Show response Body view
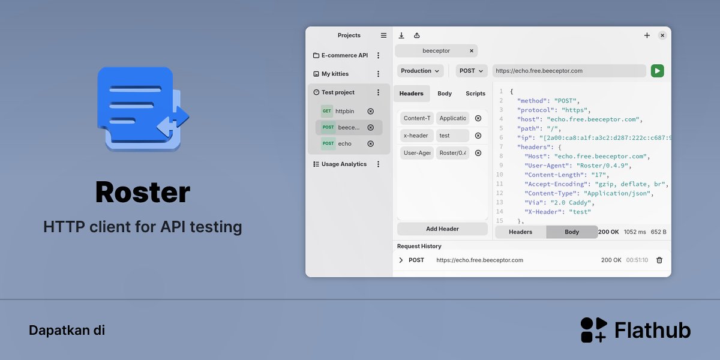720x360 pixels. [572, 232]
